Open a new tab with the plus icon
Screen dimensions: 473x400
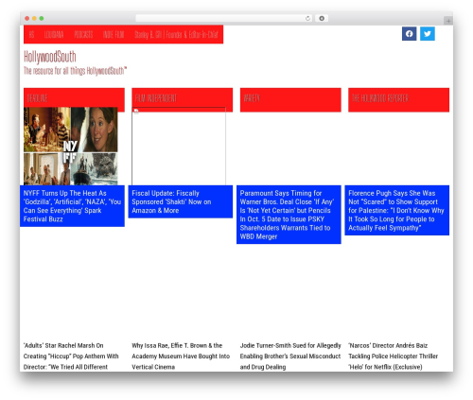pyautogui.click(x=448, y=21)
